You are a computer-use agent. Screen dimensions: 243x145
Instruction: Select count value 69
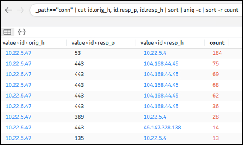click(x=216, y=74)
